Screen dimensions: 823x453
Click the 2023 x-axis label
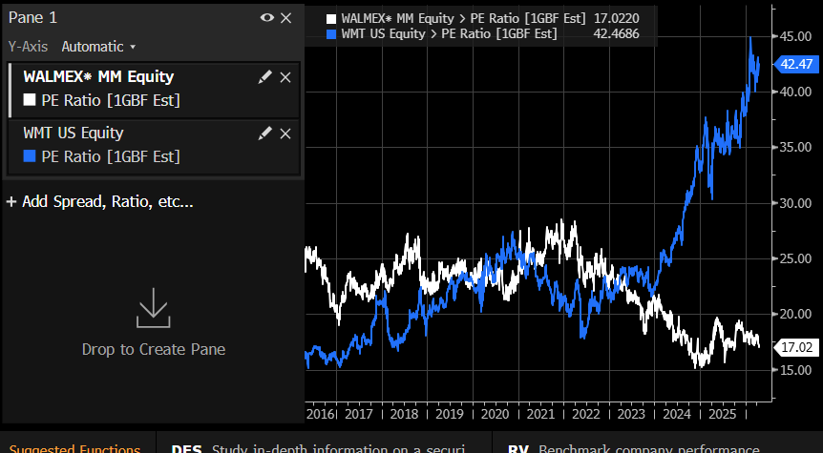point(631,414)
